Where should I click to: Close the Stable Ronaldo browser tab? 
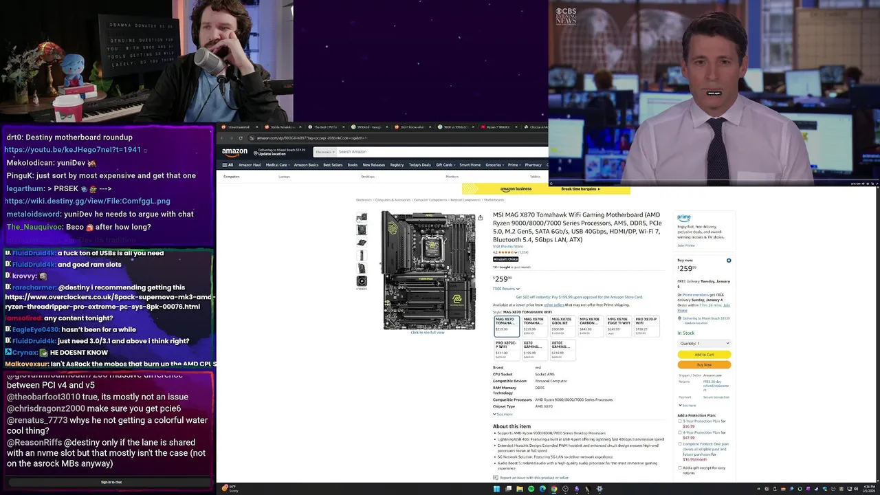(300, 127)
